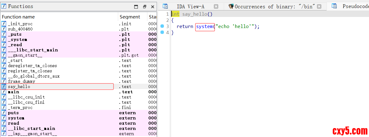Float the Functions panel with the restore button
This screenshot has height=137, width=369.
(144, 6)
